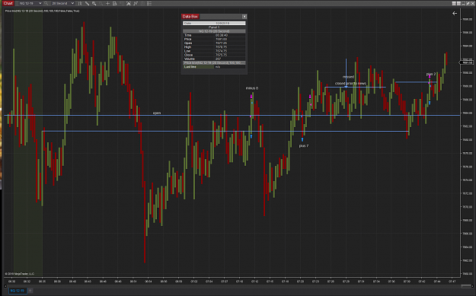Select the High row in Data Box
Image resolution: width=476 pixels, height=296 pixels.
point(214,47)
